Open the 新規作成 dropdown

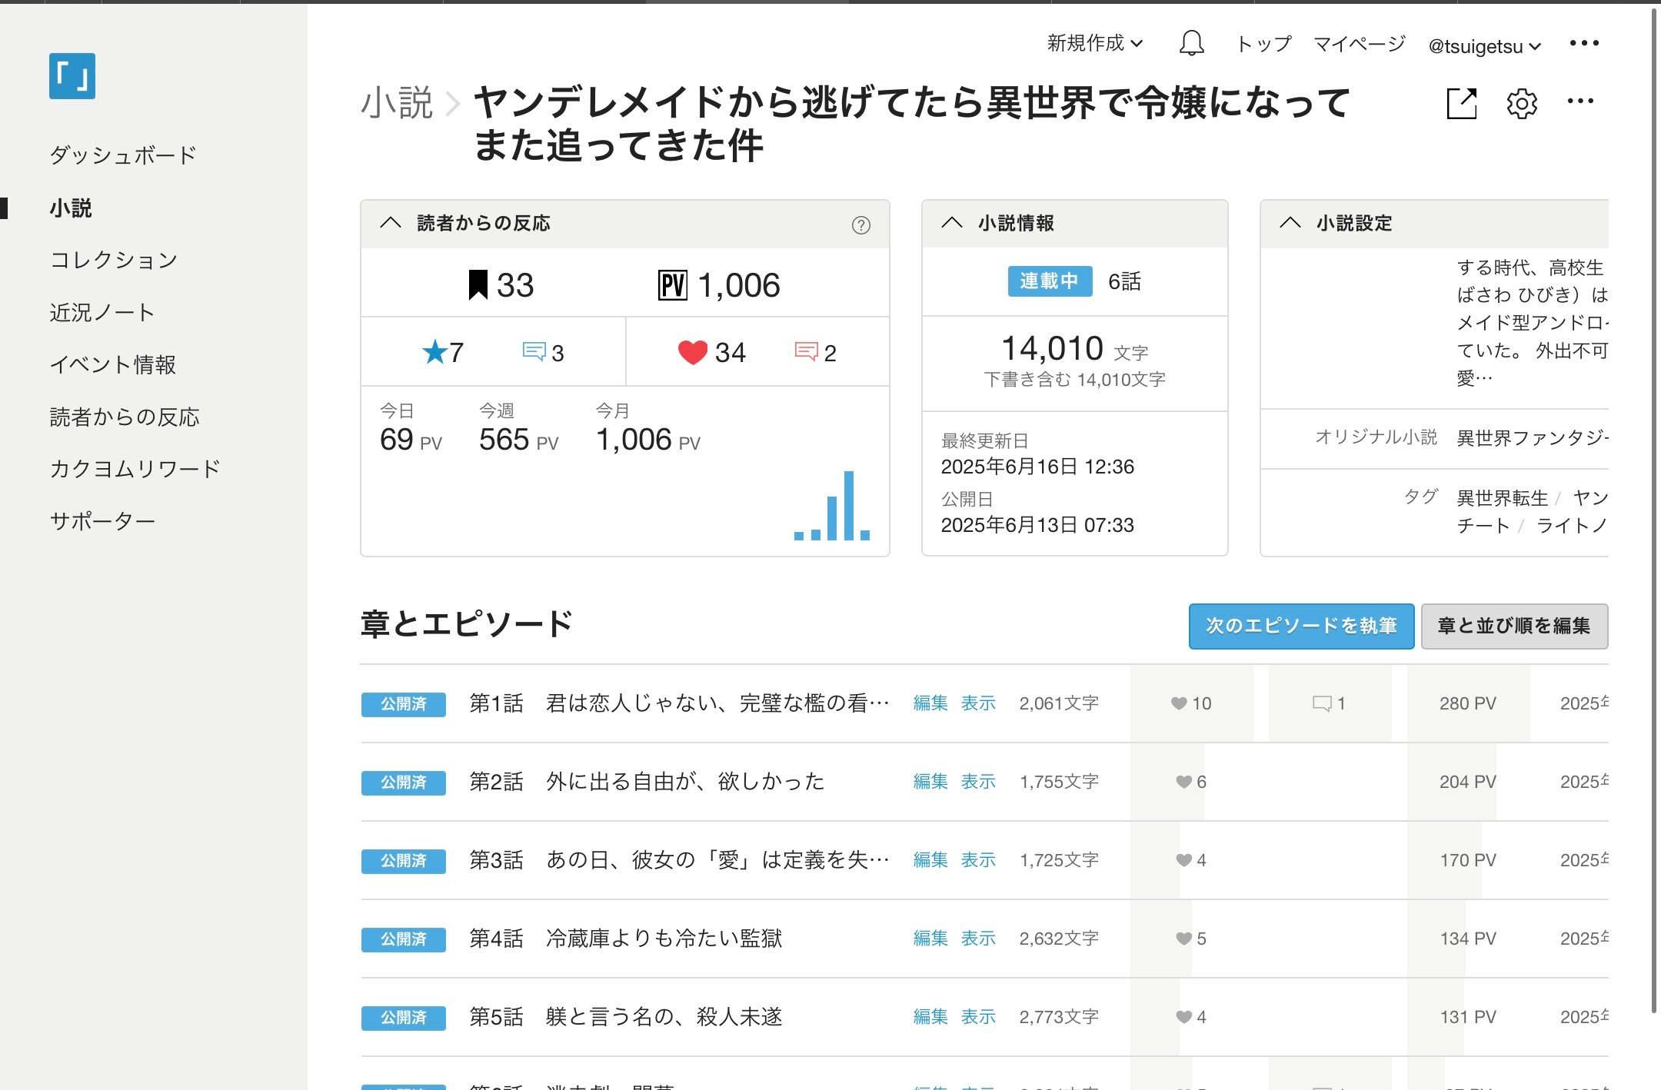pyautogui.click(x=1094, y=44)
